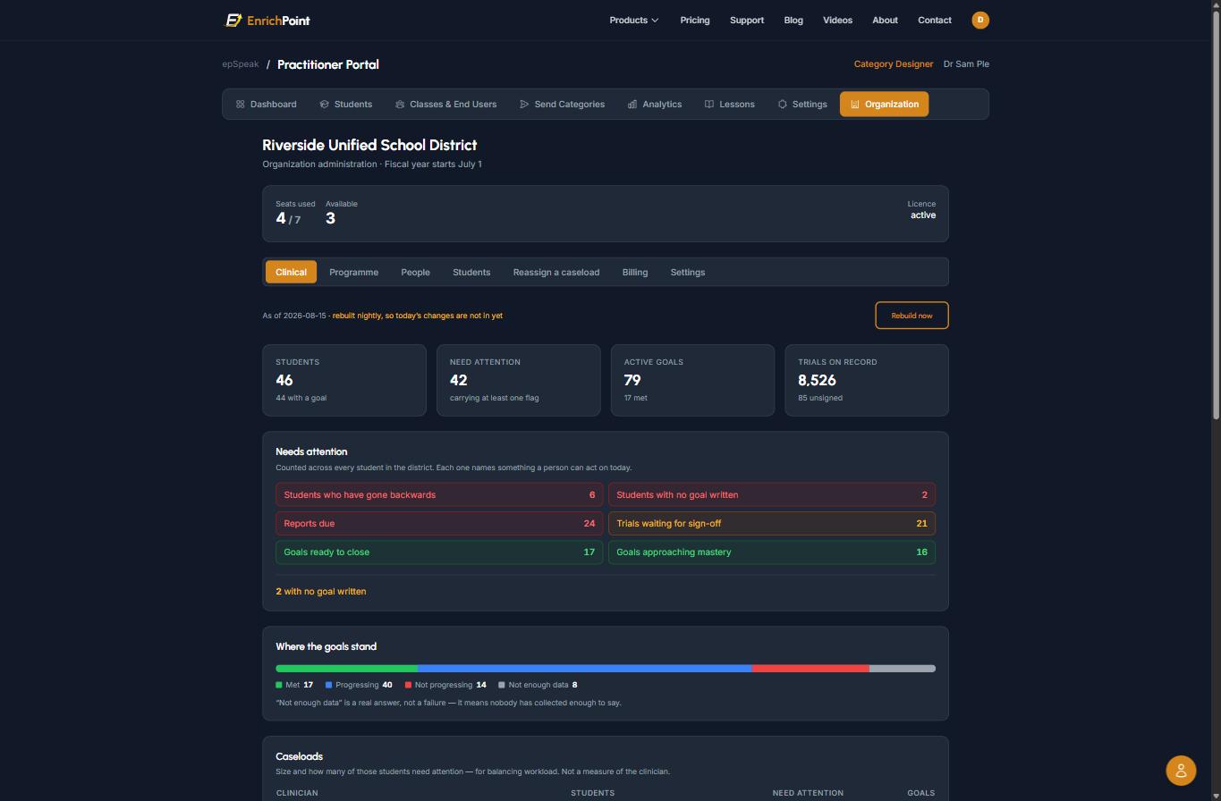
Task: Click the grey Not enough data segment
Action: coord(902,669)
